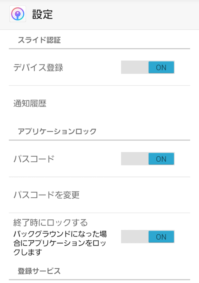Image resolution: width=199 pixels, height=283 pixels.
Task: Select the デバイス登録 label
Action: coord(38,68)
